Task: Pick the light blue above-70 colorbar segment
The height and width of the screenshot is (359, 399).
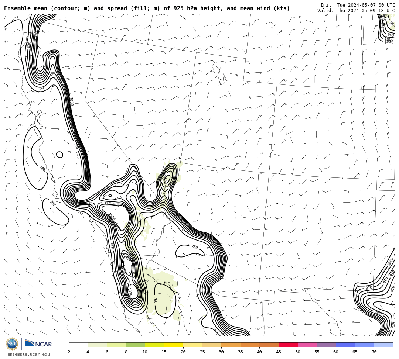Action: [383, 345]
